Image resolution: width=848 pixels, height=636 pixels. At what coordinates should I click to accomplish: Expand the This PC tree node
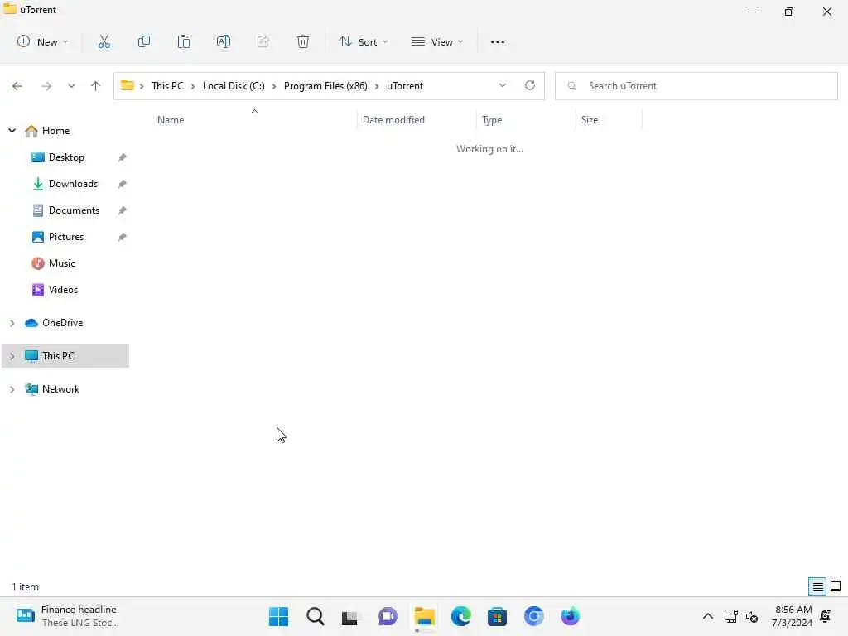tap(12, 356)
